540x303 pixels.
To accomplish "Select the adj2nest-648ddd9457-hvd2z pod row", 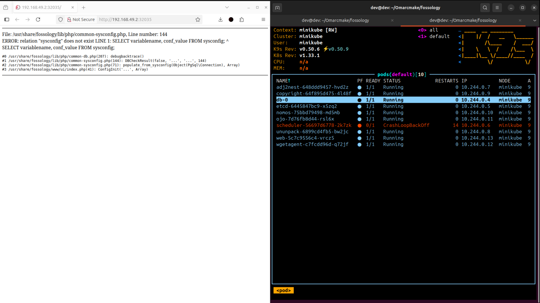I will pos(403,87).
